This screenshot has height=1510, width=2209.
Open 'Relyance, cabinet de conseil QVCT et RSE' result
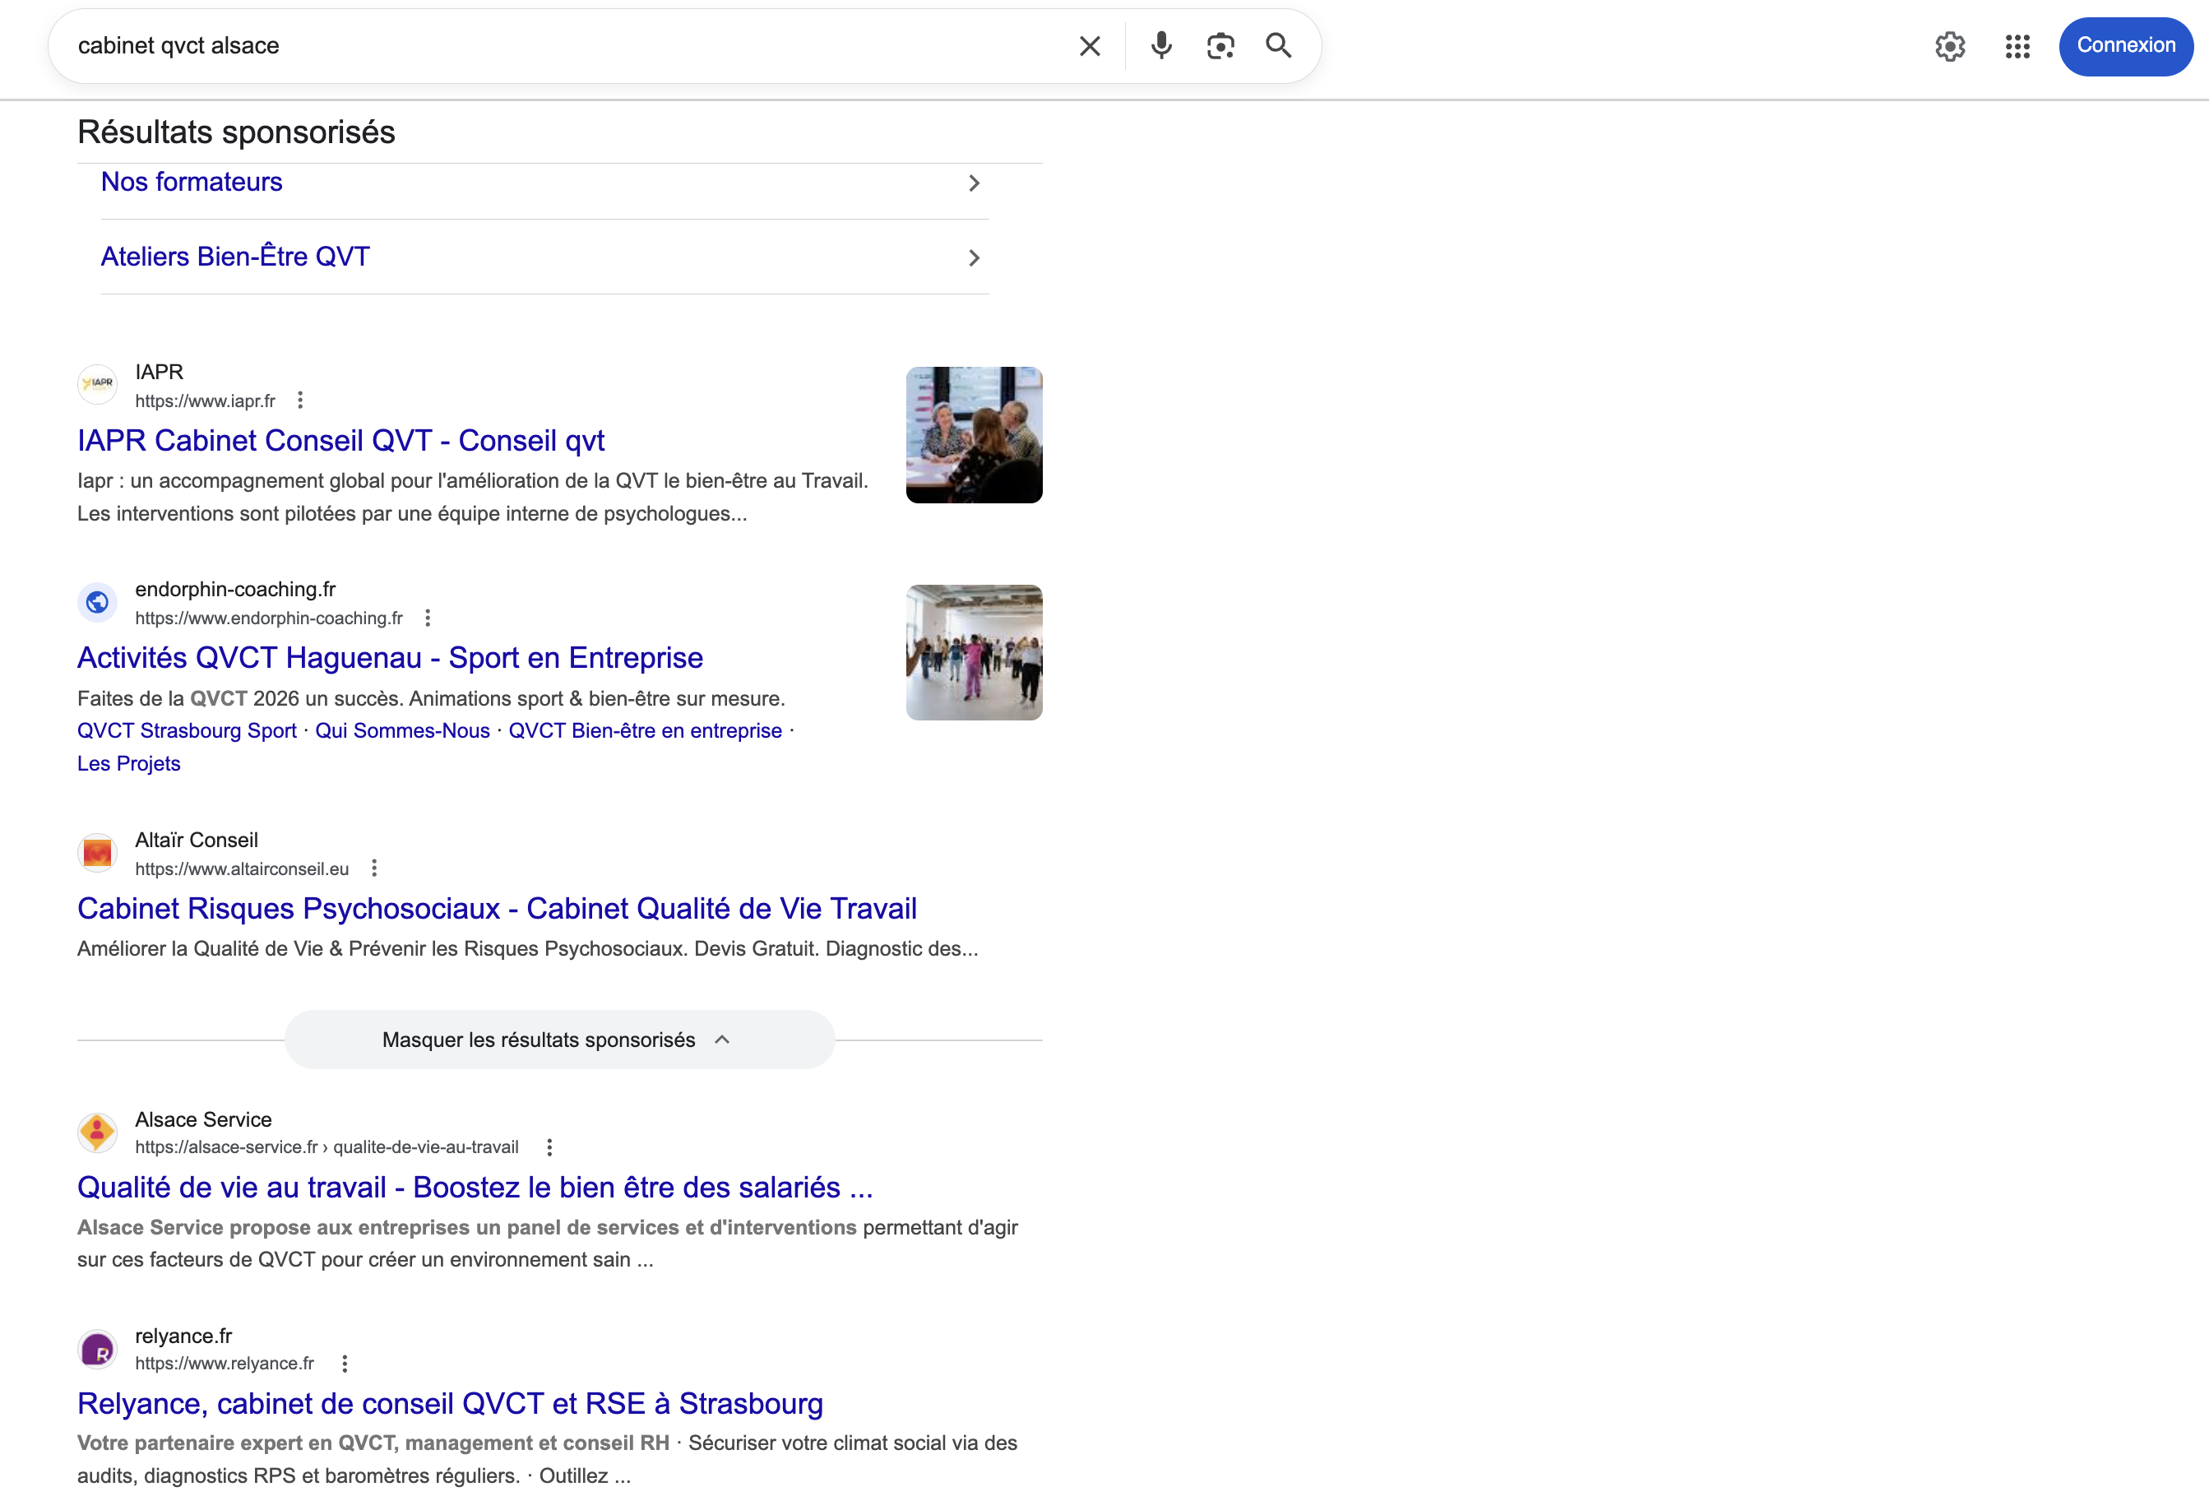pos(450,1404)
